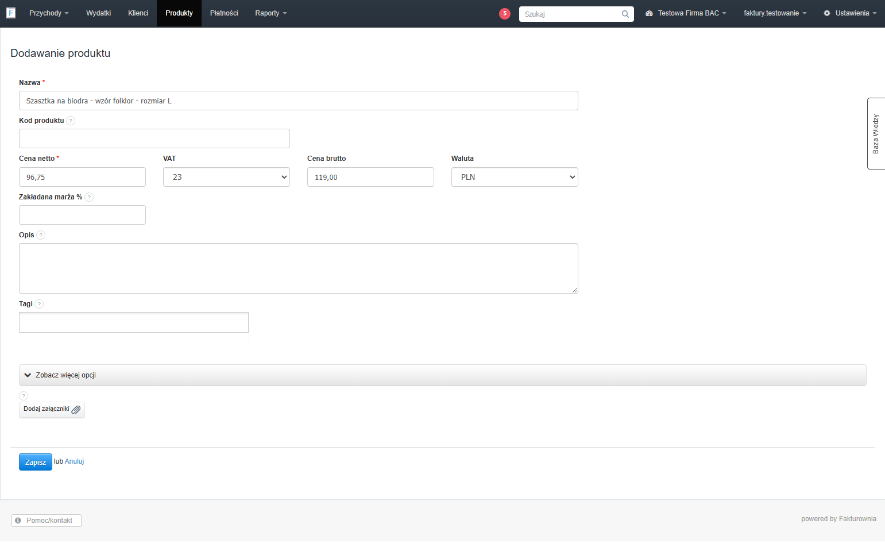
Task: Expand the Zobacz więcej opcji section
Action: pos(442,375)
